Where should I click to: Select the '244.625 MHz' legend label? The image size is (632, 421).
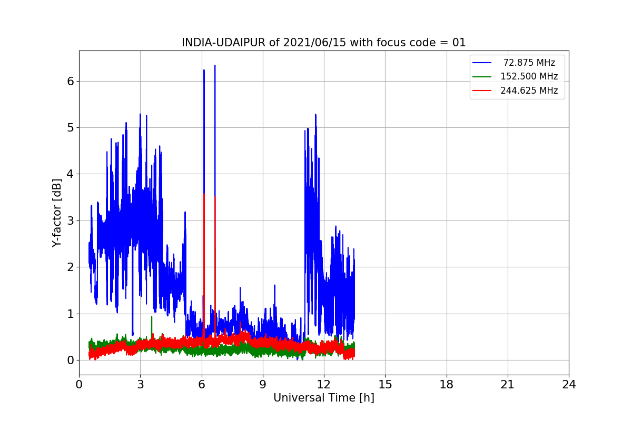click(x=529, y=90)
